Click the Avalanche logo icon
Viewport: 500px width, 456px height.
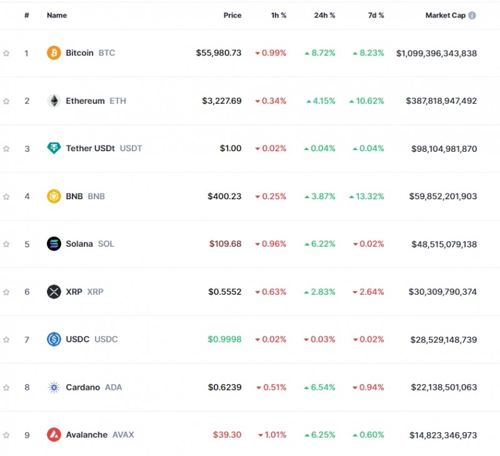54,435
